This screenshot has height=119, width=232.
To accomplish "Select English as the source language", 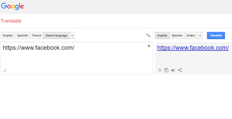I will [x=8, y=36].
